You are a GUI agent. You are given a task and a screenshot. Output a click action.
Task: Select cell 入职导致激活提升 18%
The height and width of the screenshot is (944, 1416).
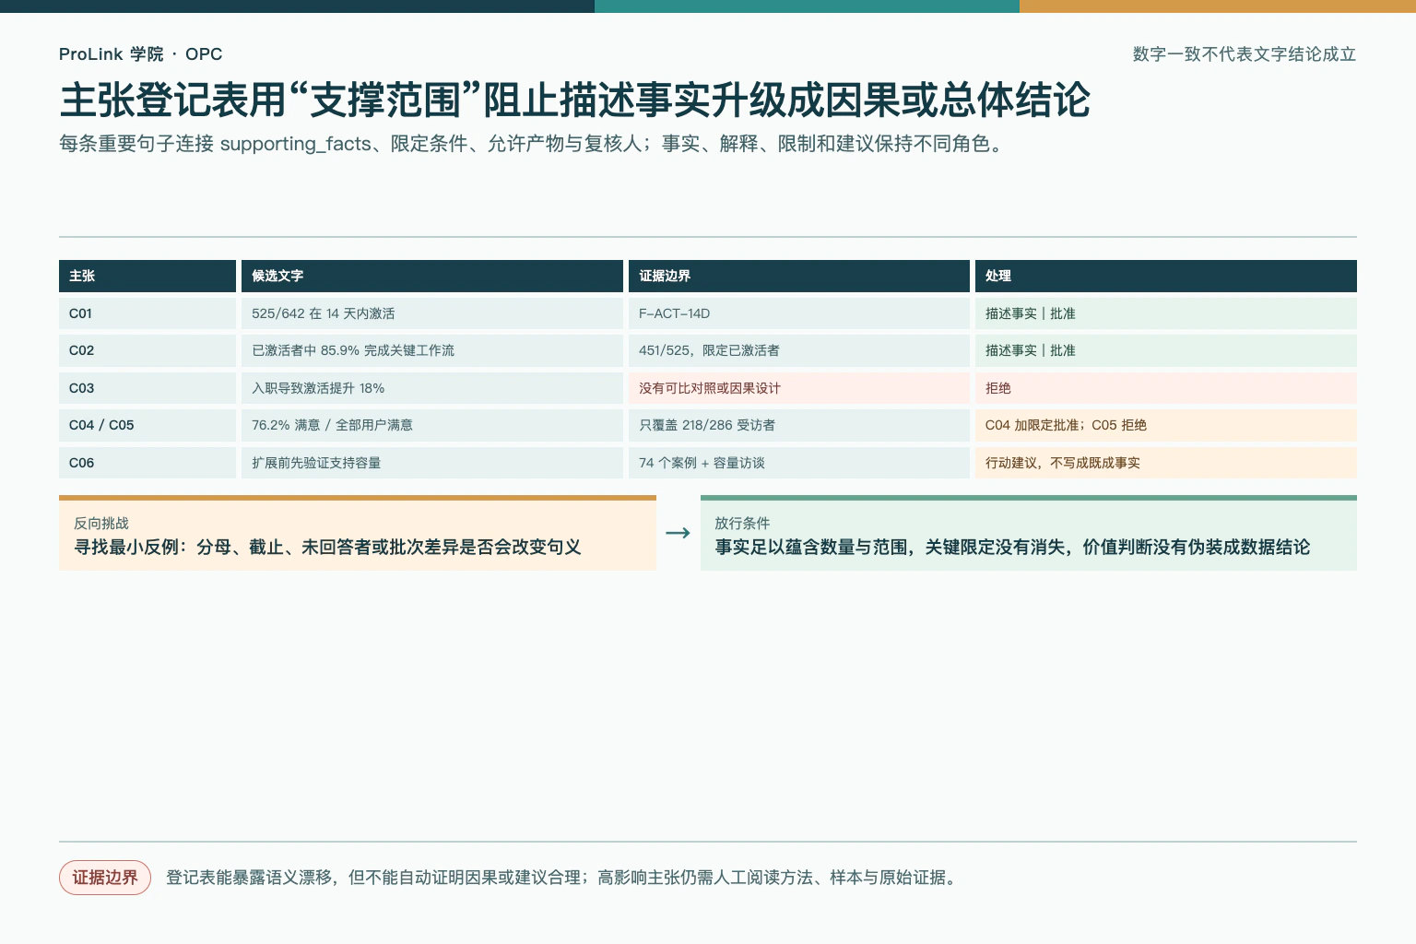click(432, 388)
